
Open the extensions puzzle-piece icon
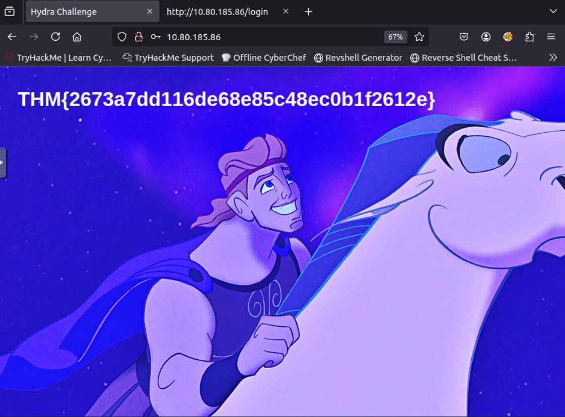click(x=529, y=37)
